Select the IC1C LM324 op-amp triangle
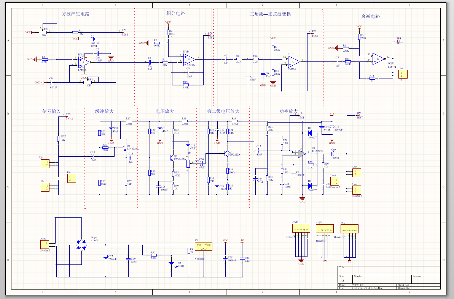Screen dimensions: 454x299 point(294,61)
